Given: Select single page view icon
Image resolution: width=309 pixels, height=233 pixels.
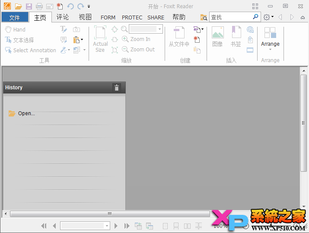Looking at the screenshot, I should (x=166, y=226).
